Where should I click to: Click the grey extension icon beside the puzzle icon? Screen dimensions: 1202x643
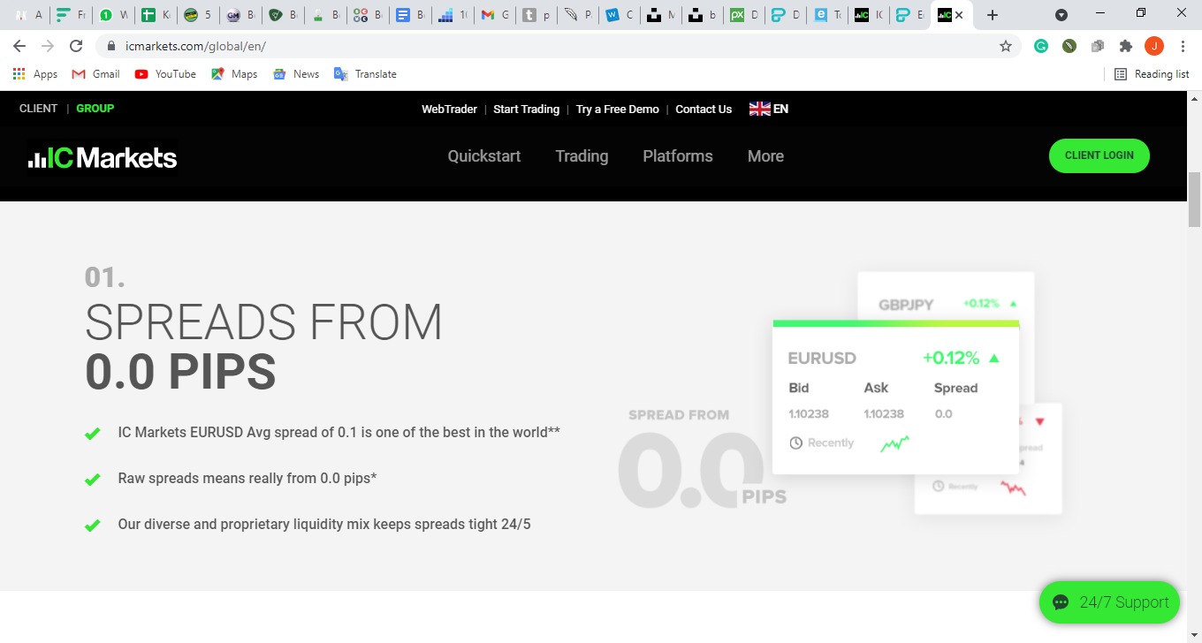[1098, 46]
